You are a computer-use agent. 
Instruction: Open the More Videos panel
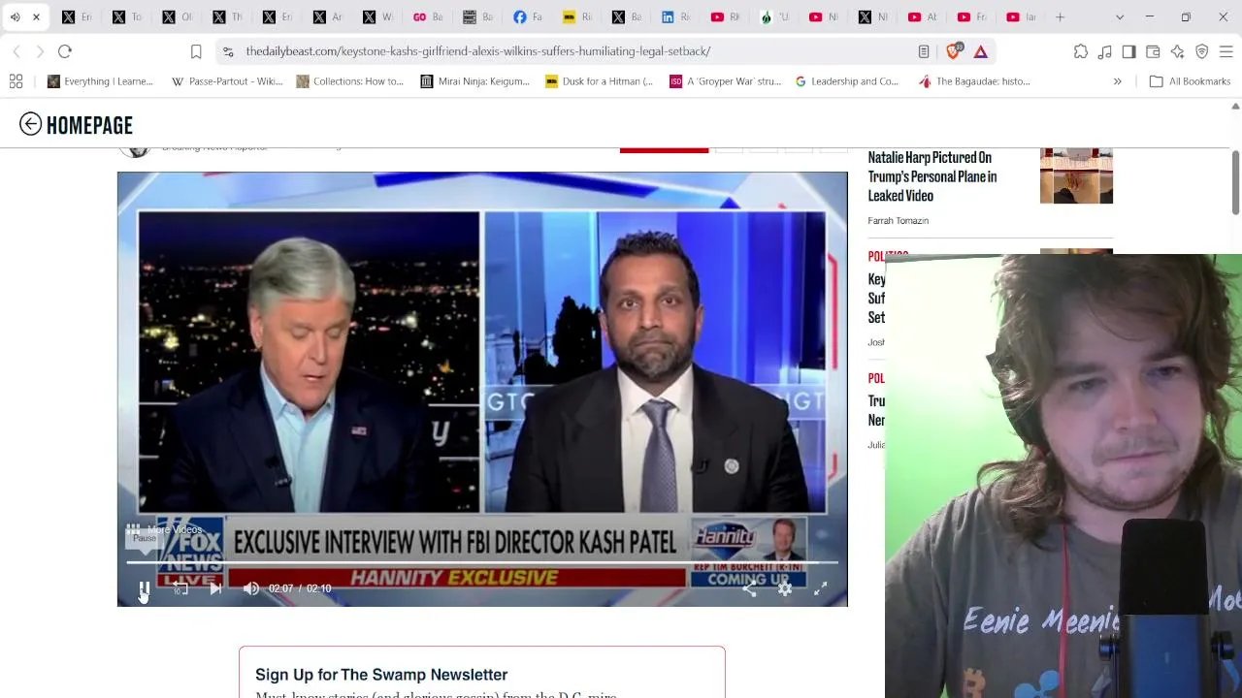[x=165, y=529]
